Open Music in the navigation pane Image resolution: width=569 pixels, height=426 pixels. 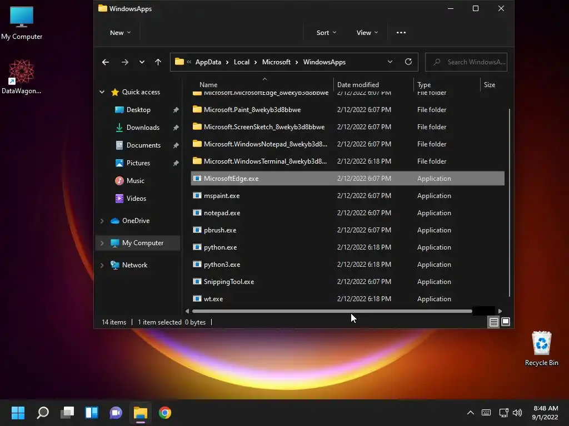[x=135, y=181]
